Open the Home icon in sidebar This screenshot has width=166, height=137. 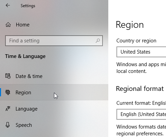8,25
